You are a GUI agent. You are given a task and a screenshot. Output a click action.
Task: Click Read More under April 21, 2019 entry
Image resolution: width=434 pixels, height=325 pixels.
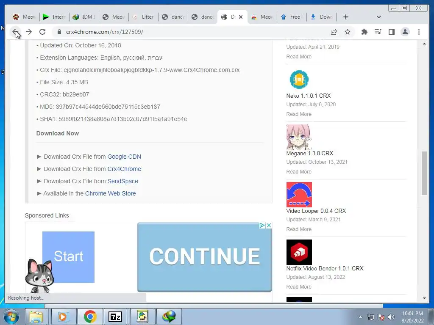click(x=299, y=57)
